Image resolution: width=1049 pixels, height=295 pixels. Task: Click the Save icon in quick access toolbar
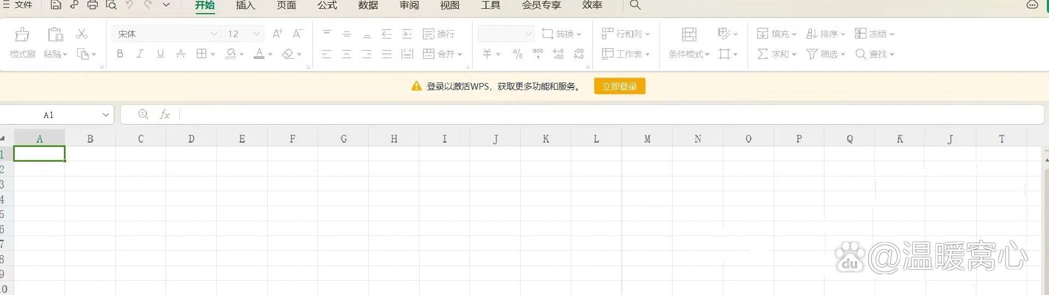(x=56, y=5)
